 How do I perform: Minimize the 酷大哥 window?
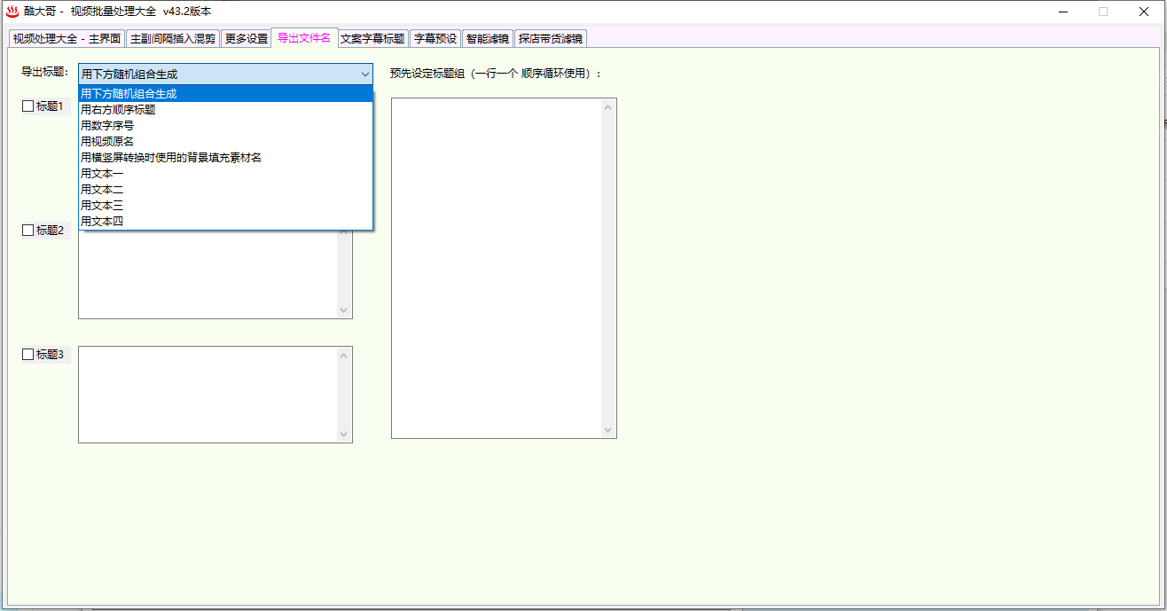click(1063, 12)
